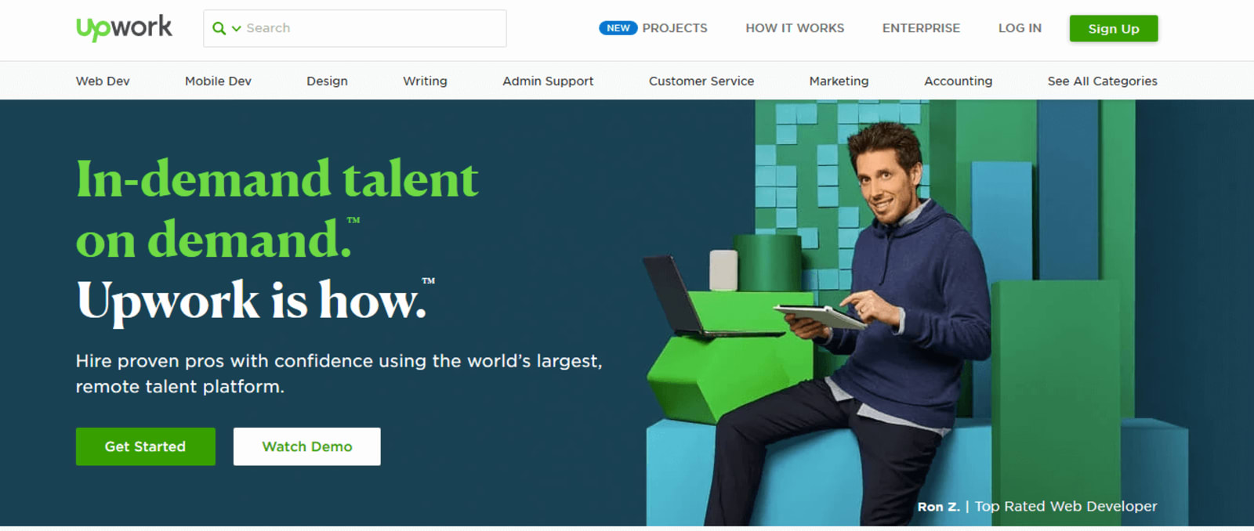This screenshot has width=1254, height=531.
Task: Click the Watch Demo button
Action: [307, 446]
